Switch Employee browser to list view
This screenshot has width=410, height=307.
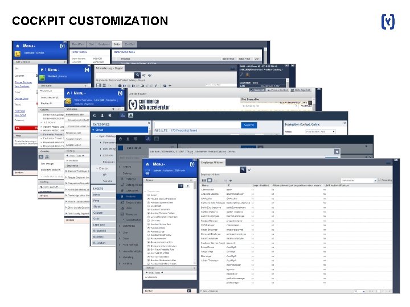point(210,180)
